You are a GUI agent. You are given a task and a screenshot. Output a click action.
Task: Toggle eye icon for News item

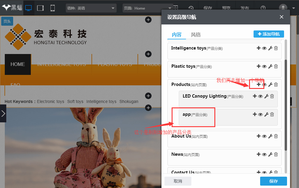point(264,154)
